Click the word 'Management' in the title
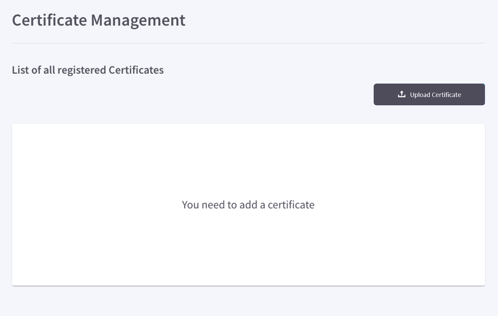The image size is (498, 316). [138, 21]
